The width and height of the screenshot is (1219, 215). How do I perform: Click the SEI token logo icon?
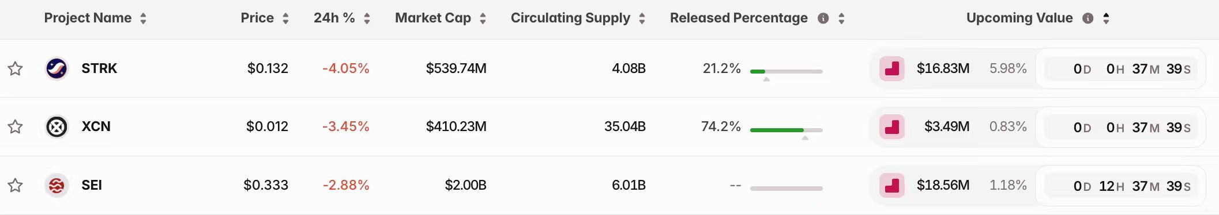point(57,185)
